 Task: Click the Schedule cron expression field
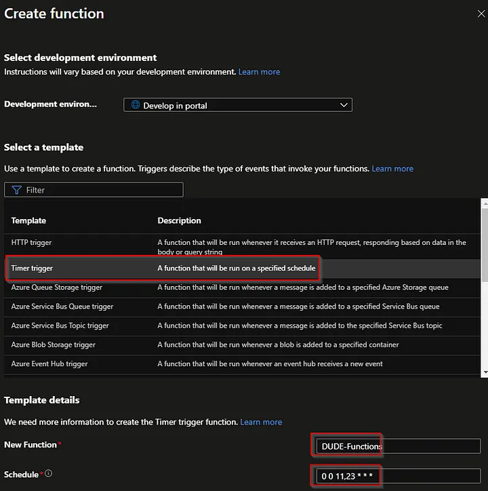(396, 476)
